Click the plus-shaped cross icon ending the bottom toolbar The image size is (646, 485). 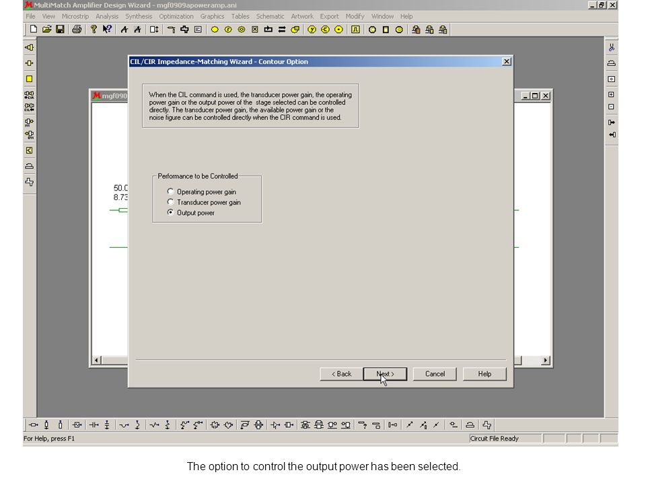pos(487,425)
